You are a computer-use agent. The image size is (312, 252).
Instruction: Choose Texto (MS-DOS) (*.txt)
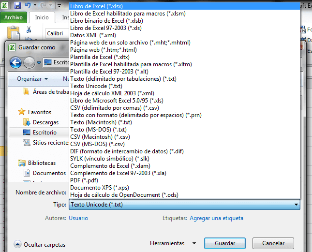pos(184,130)
